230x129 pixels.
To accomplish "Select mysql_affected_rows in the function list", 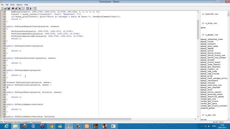I will click(212, 39).
